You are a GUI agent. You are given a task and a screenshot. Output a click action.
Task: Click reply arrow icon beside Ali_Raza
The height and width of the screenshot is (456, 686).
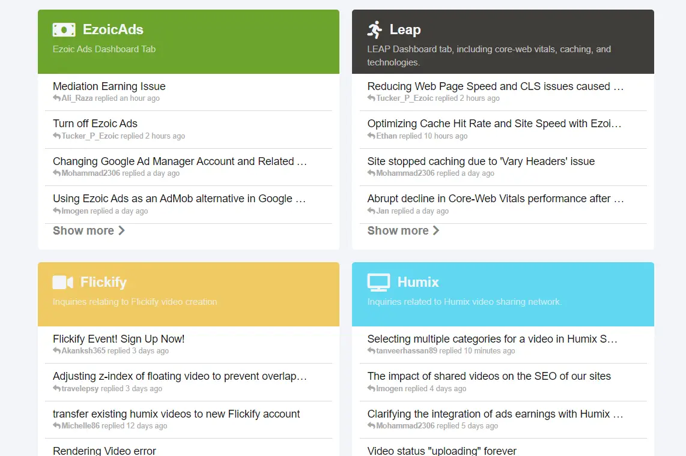pyautogui.click(x=57, y=98)
